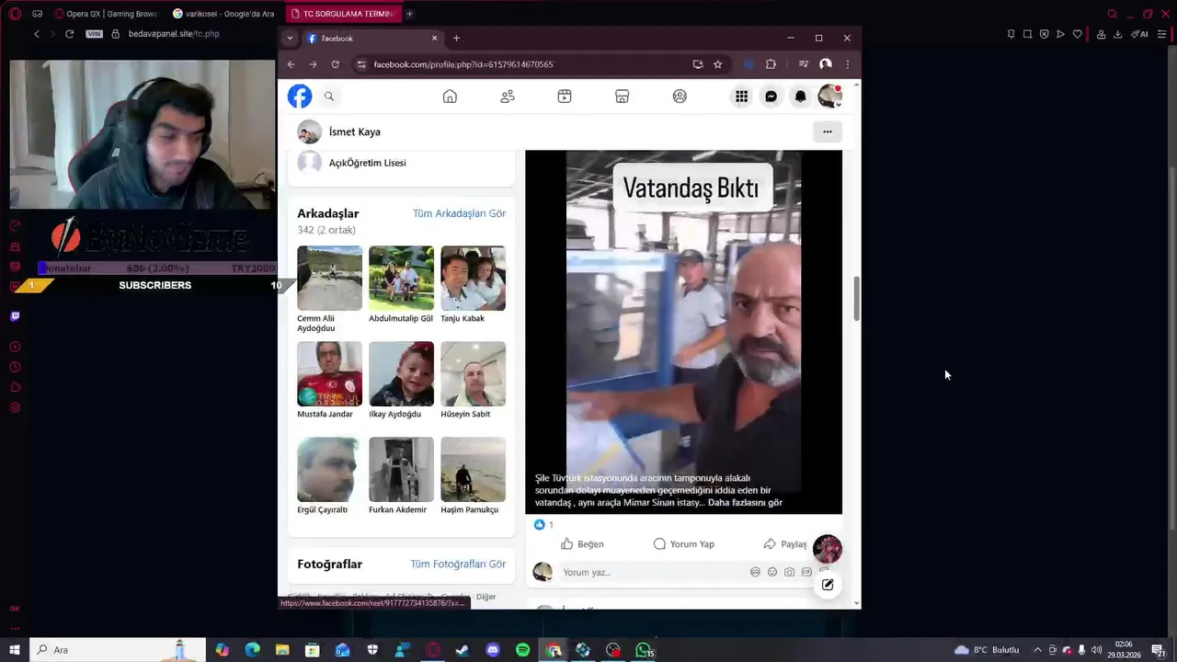Open Opera search icon in title bar

(1112, 14)
